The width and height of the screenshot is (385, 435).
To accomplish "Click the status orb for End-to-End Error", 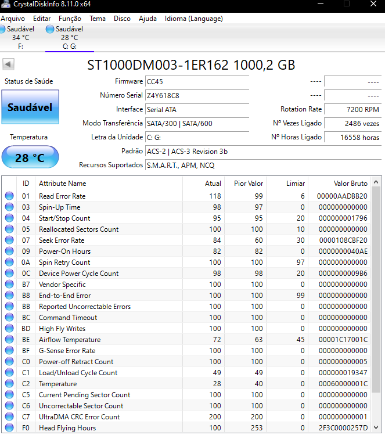I will click(x=9, y=295).
